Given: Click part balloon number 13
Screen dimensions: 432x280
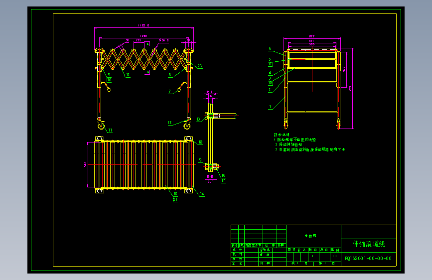Looking at the screenshot, I should click(198, 120).
